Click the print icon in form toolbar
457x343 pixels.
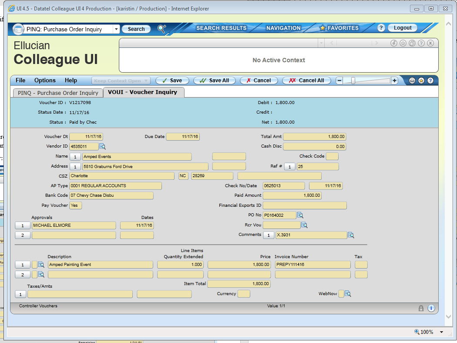(x=412, y=81)
